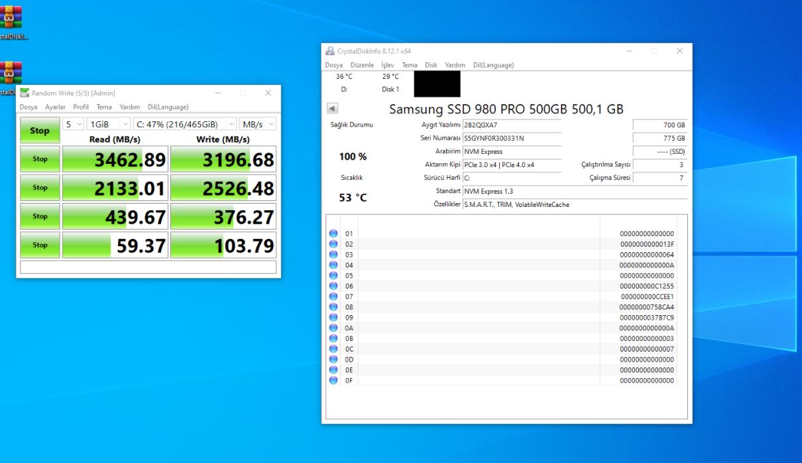Click the blue status orb for attribute 0F
Screen dimensions: 802x463
(x=333, y=381)
